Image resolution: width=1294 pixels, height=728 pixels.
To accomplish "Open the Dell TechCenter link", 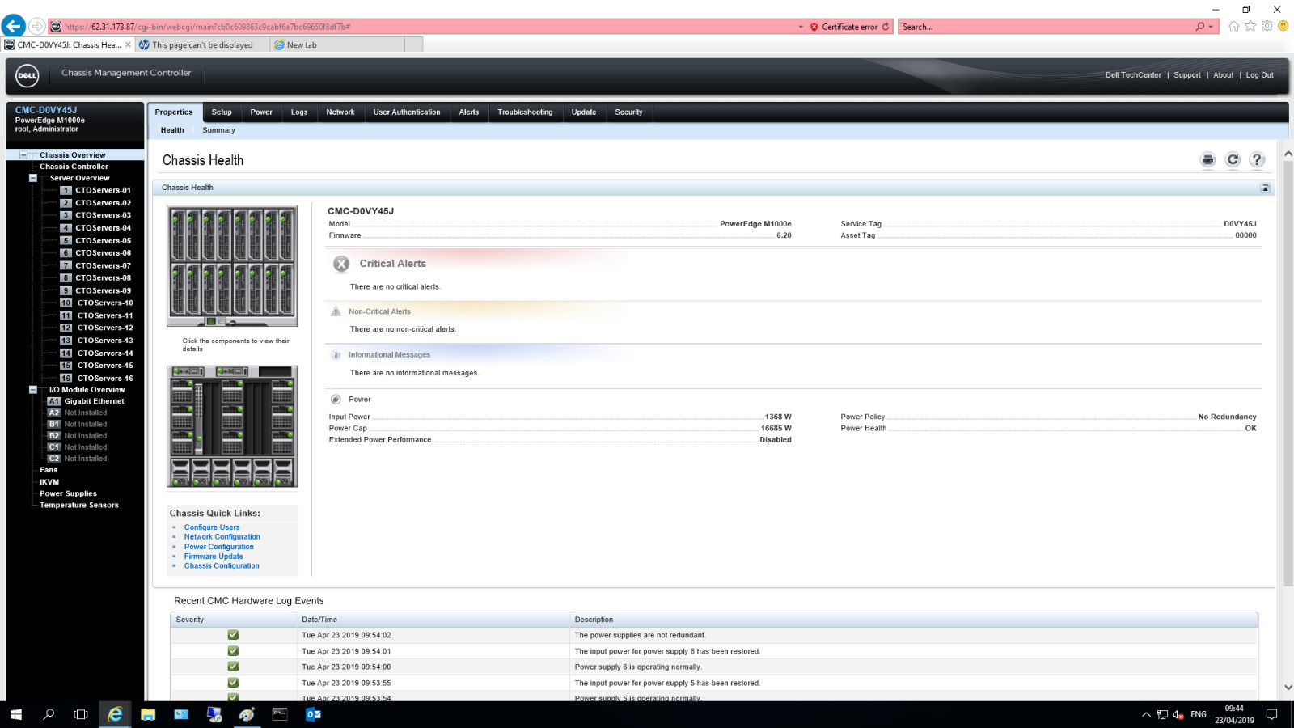I will click(1133, 75).
